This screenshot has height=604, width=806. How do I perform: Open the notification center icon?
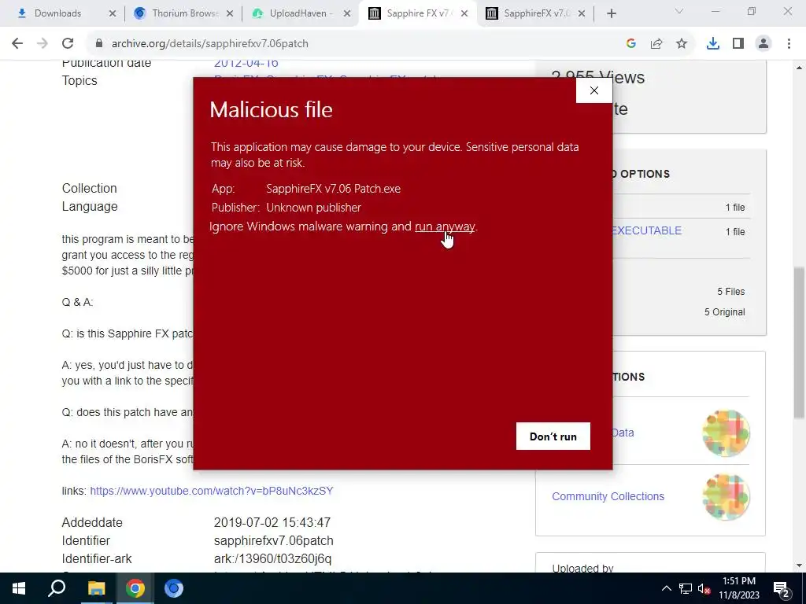click(x=782, y=588)
